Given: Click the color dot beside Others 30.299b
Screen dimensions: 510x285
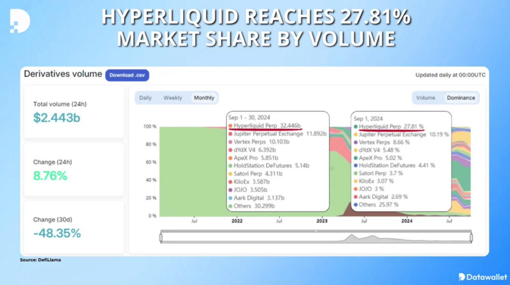Looking at the screenshot, I should tap(231, 206).
